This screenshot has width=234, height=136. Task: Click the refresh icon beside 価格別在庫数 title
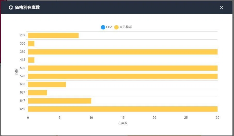(x=11, y=7)
